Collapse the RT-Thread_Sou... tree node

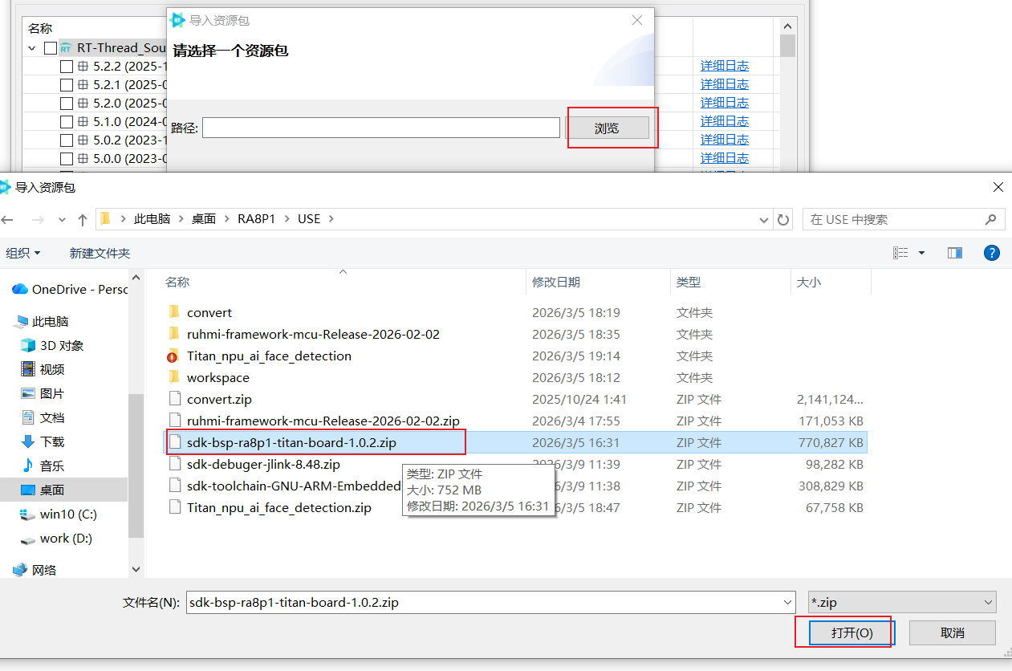pyautogui.click(x=32, y=48)
